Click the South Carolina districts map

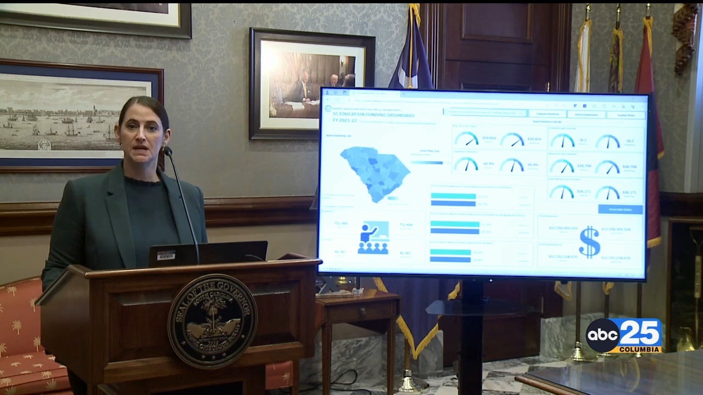[x=375, y=173]
